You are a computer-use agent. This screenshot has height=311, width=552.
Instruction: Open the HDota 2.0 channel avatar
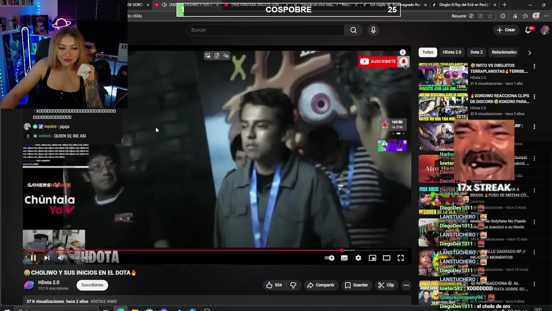tap(29, 285)
